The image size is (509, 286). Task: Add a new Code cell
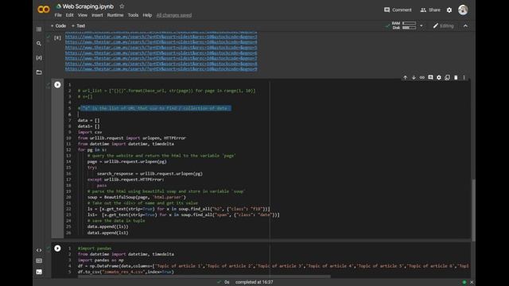point(58,25)
